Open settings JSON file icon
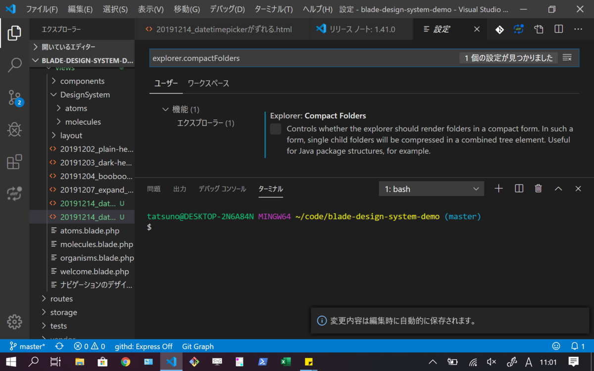Image resolution: width=594 pixels, height=371 pixels. (x=539, y=30)
